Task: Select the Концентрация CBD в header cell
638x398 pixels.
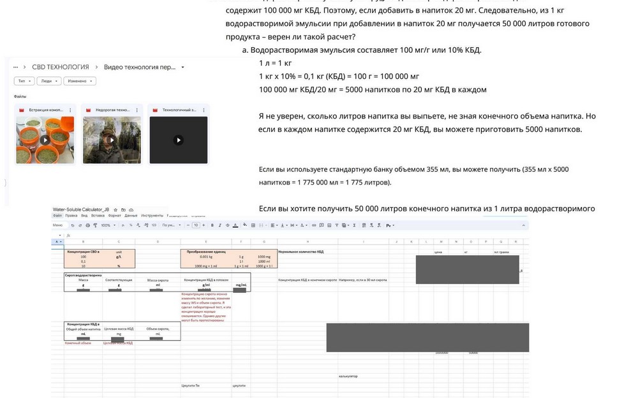Action: tap(84, 252)
